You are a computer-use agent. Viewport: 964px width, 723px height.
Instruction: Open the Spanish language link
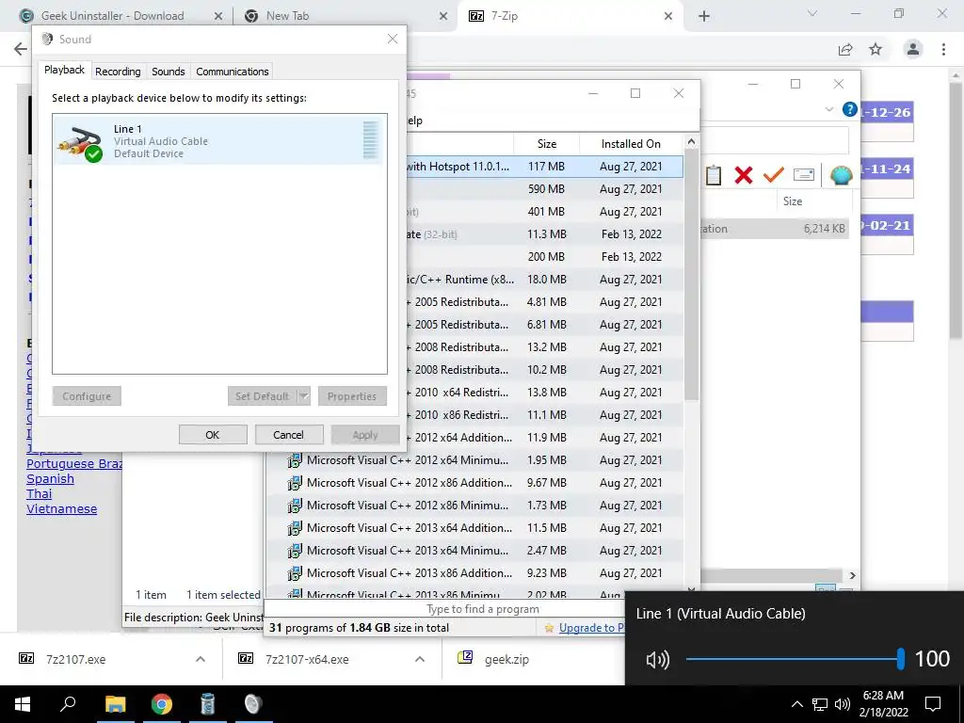tap(50, 479)
